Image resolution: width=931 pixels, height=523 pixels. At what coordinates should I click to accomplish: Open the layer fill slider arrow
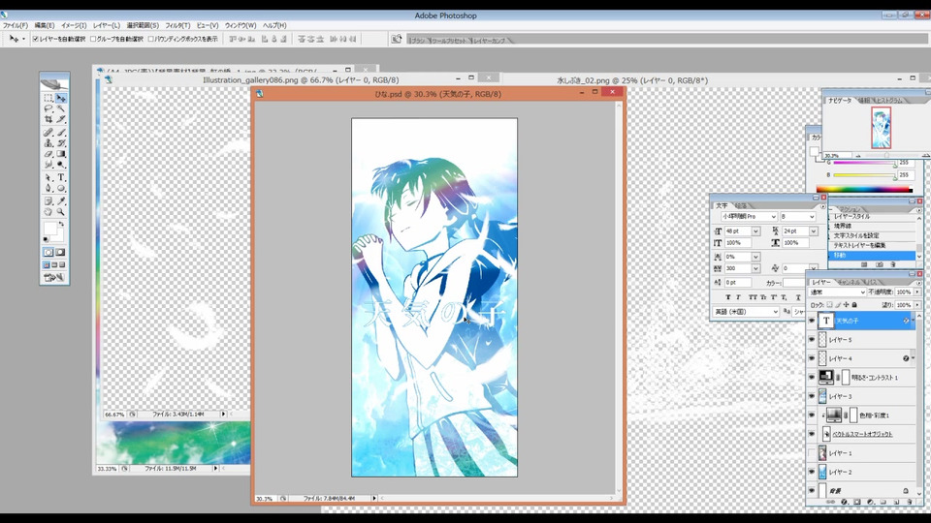[x=918, y=305]
